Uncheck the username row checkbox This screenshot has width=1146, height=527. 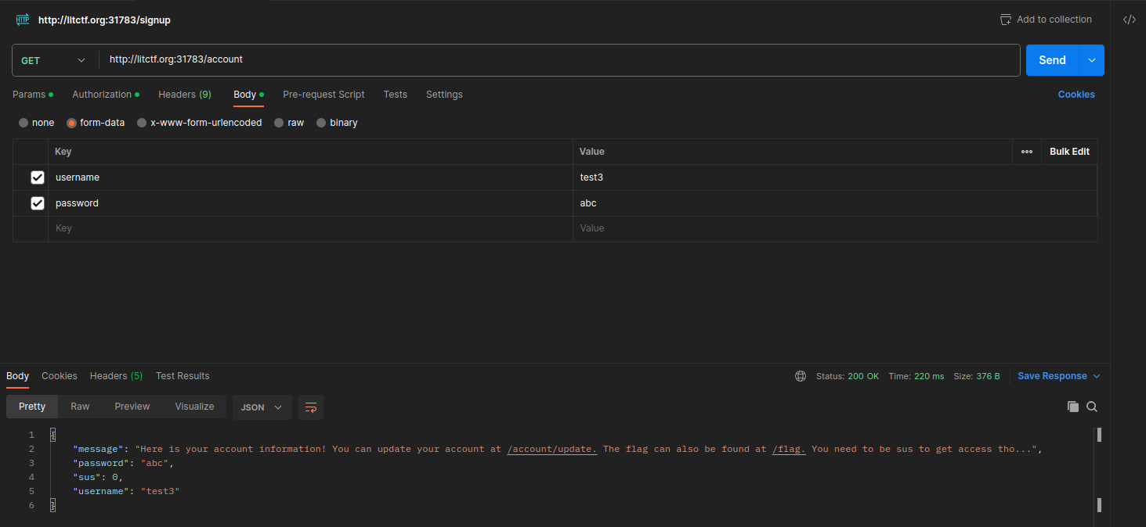click(38, 177)
